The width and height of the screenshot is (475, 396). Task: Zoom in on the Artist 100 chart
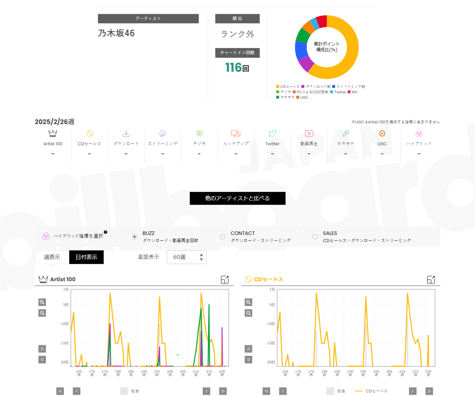(42, 302)
